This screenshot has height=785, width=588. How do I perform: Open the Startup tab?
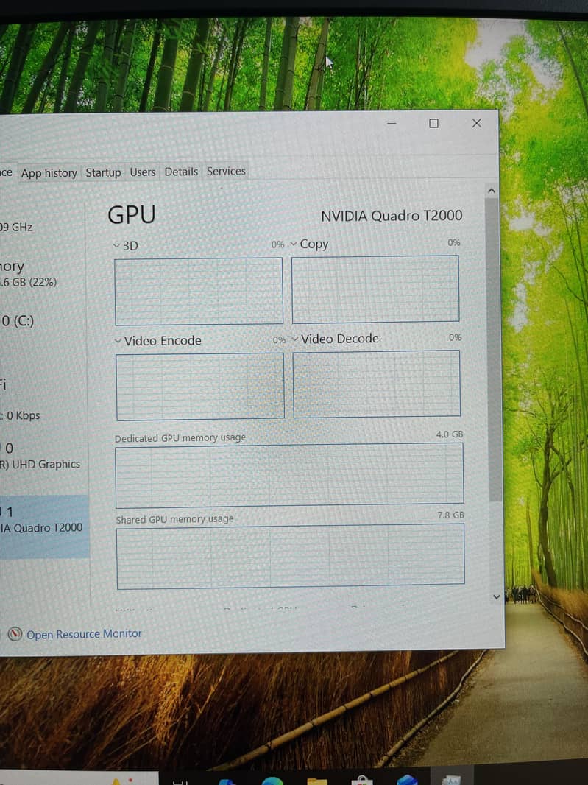(x=103, y=173)
